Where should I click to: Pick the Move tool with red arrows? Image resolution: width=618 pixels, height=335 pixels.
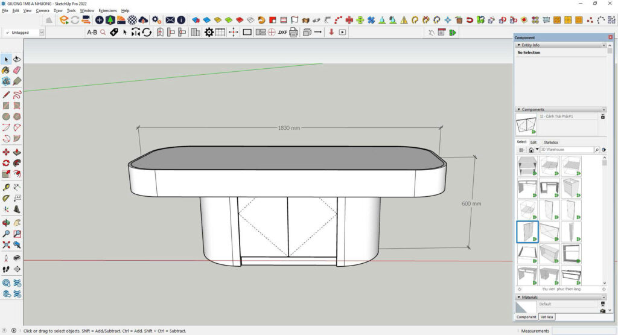tap(6, 152)
